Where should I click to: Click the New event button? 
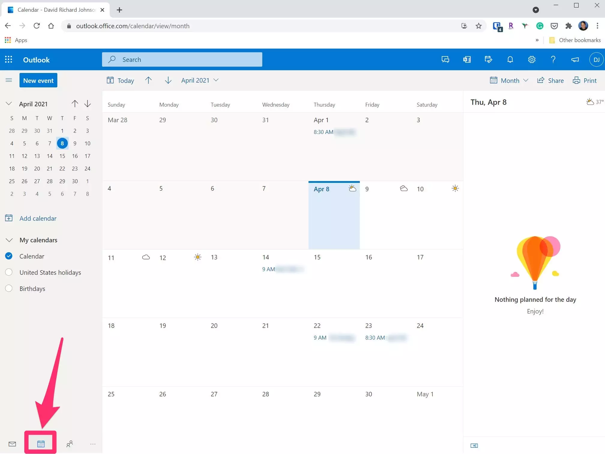point(38,80)
